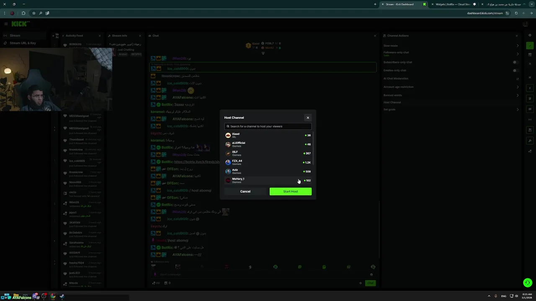Expand Slow mode settings chevron
The height and width of the screenshot is (301, 536).
point(518,46)
